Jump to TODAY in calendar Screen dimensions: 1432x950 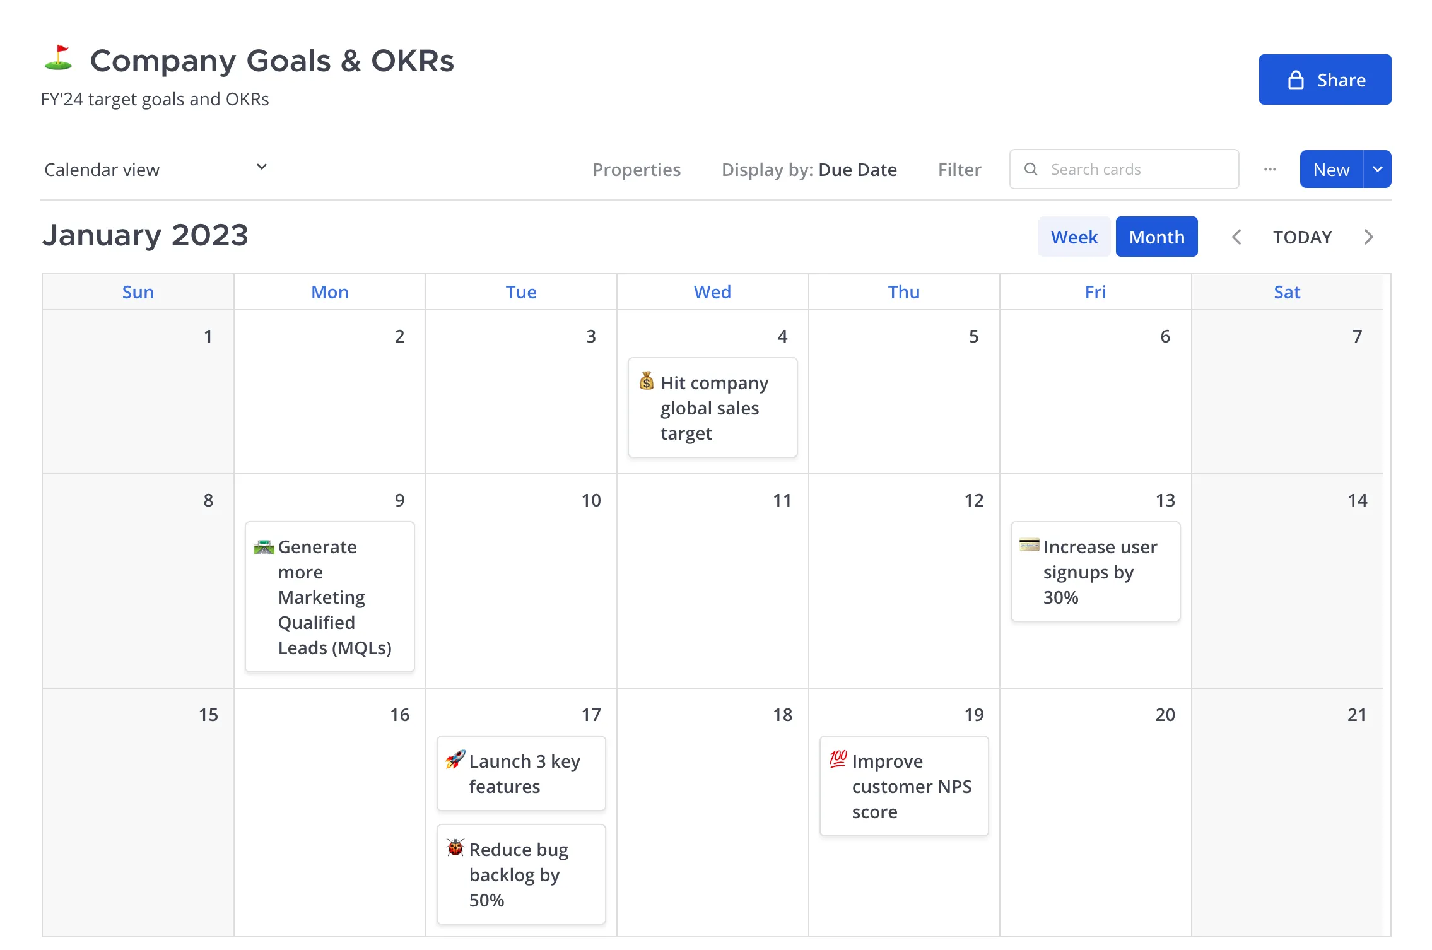tap(1302, 237)
